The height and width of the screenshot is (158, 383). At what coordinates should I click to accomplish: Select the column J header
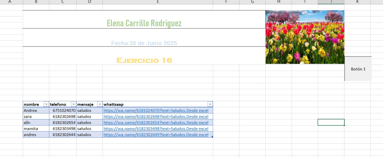[331, 2]
